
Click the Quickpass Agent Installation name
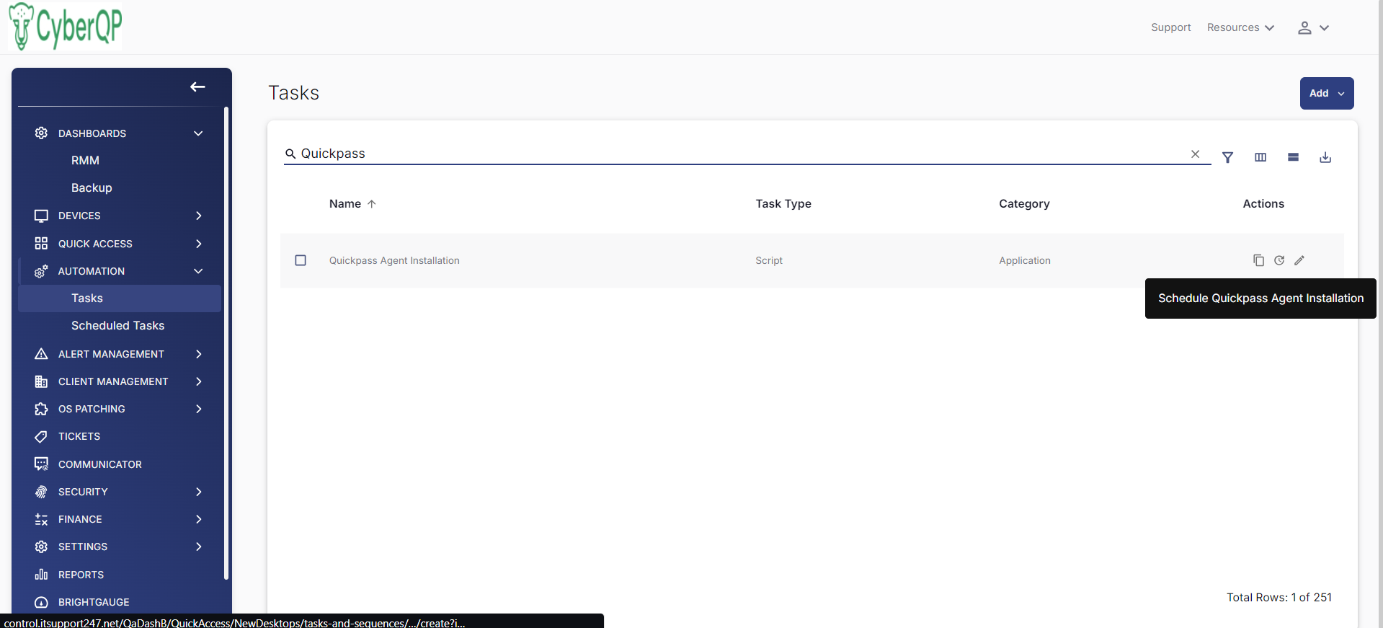point(394,260)
